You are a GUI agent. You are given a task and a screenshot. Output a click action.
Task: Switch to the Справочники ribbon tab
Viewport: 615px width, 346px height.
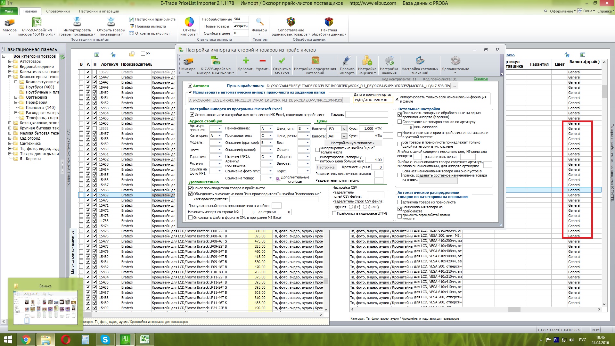point(58,11)
